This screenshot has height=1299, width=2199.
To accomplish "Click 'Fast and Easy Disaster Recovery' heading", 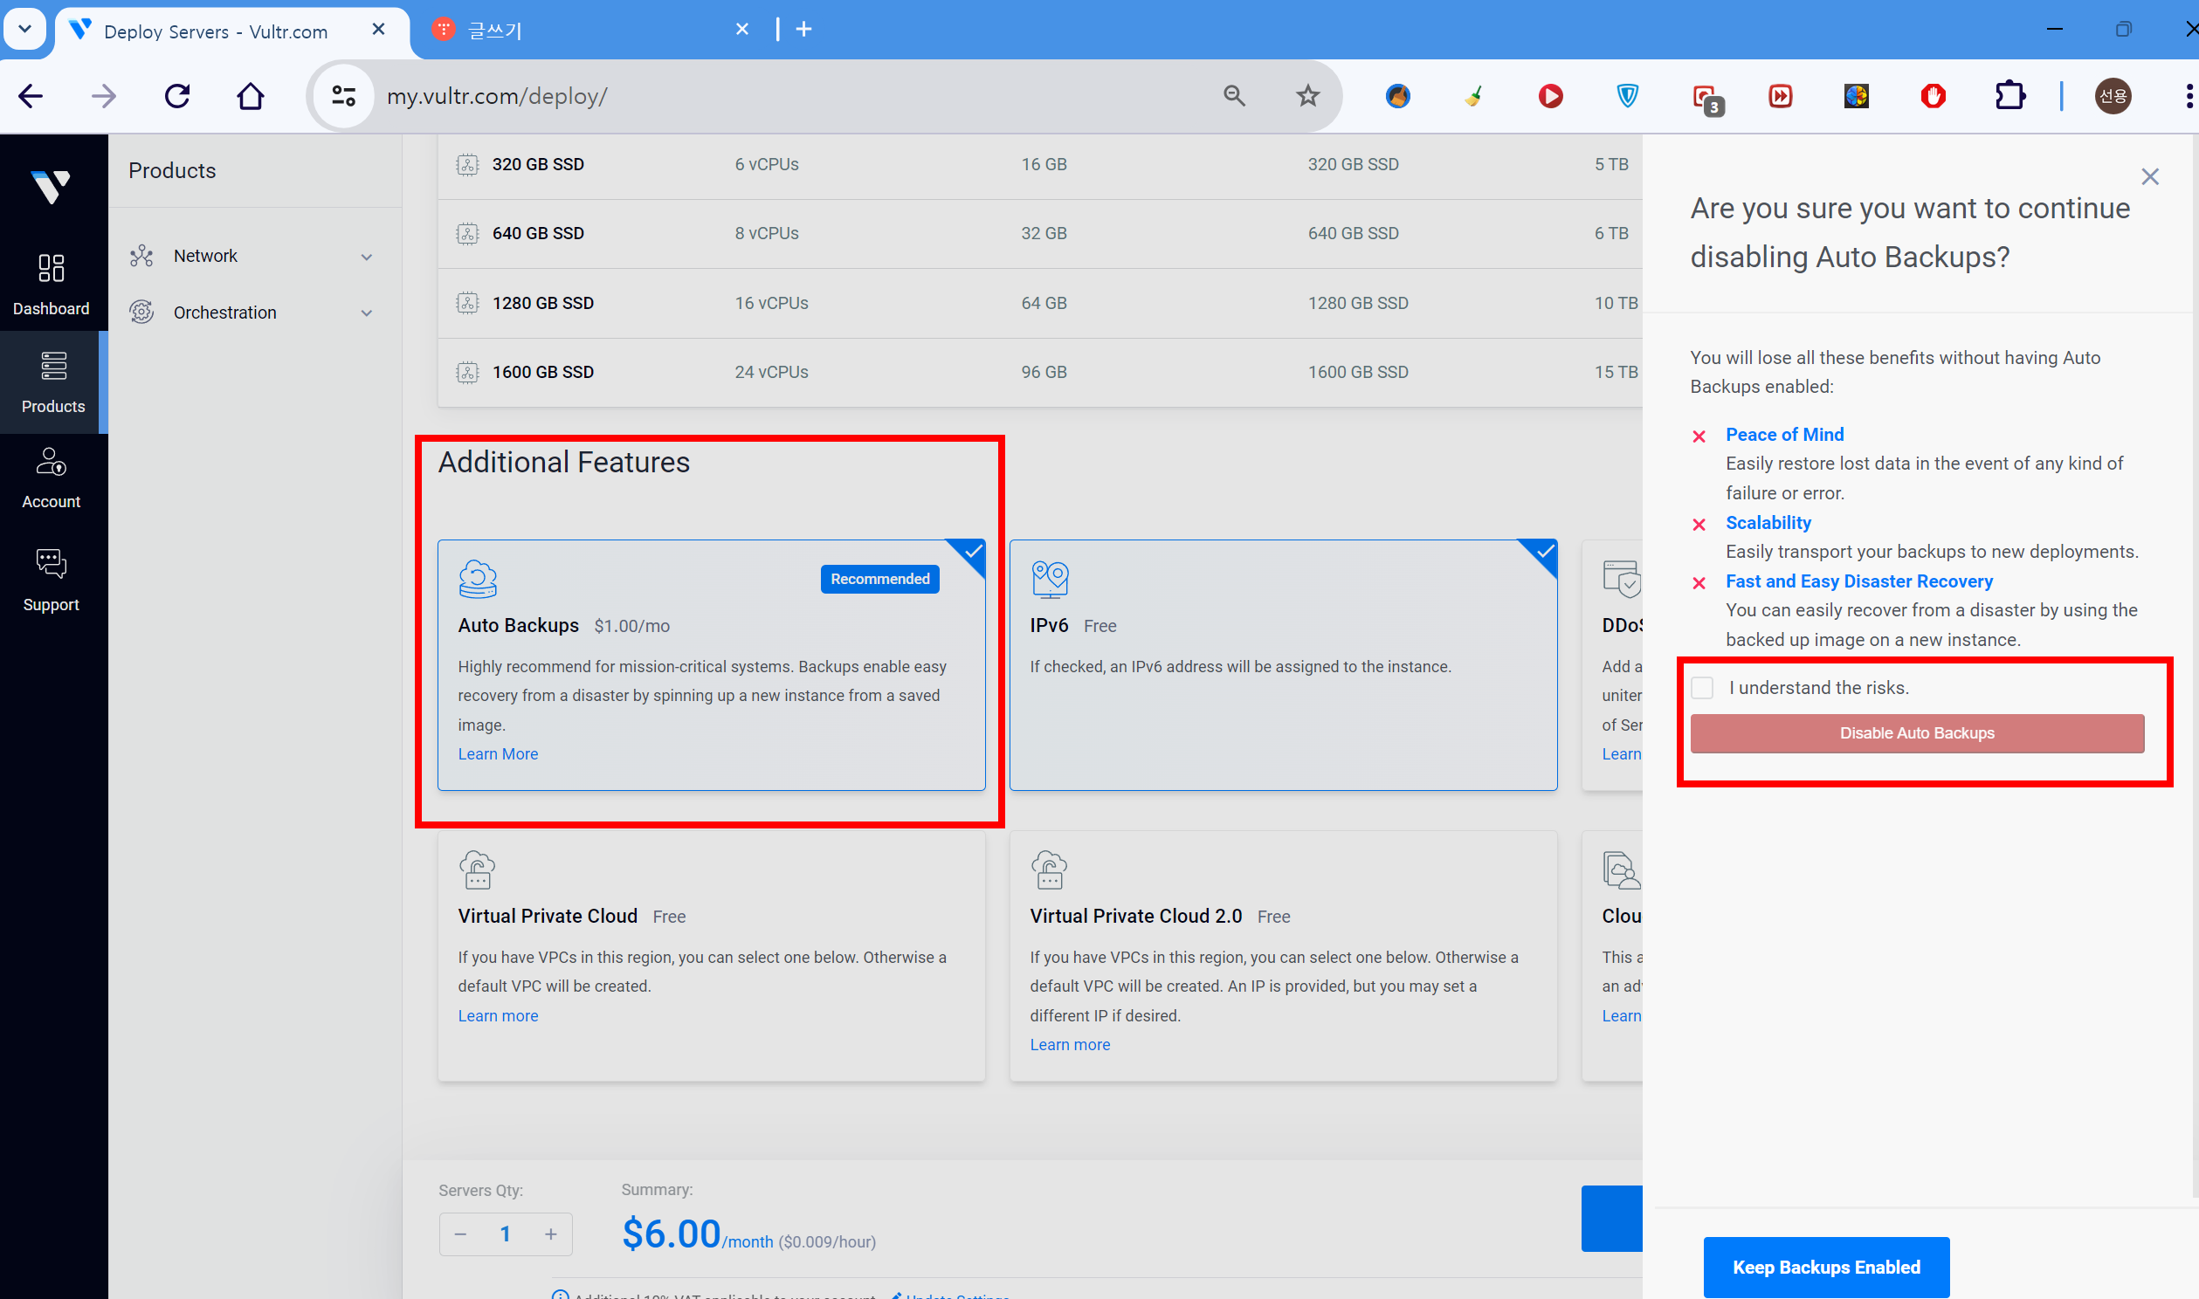I will point(1859,581).
